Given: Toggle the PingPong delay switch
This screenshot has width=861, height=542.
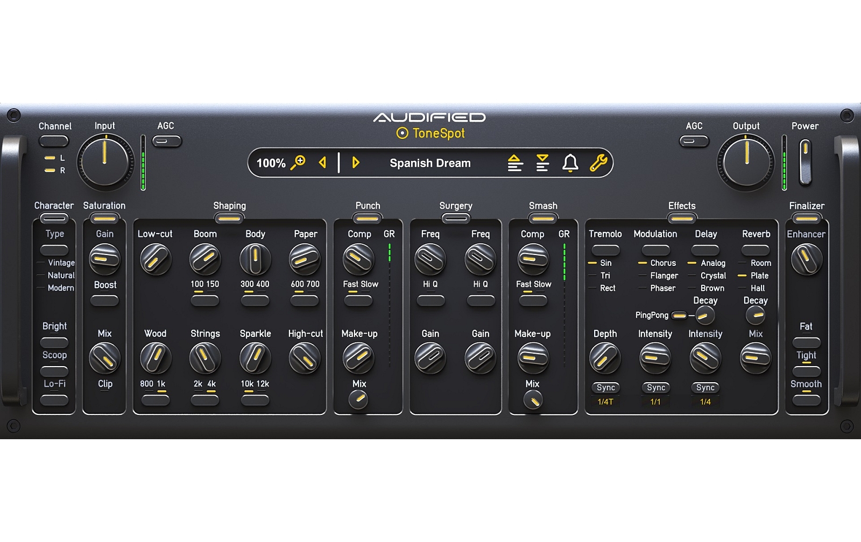Looking at the screenshot, I should tap(679, 315).
